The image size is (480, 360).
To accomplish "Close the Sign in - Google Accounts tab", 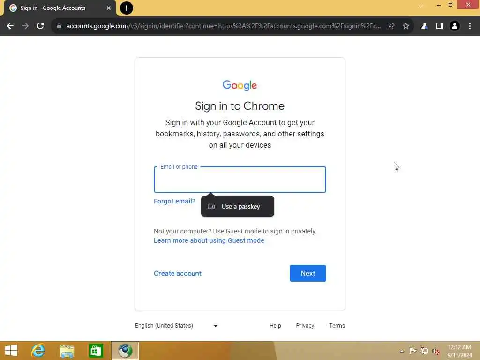I will [109, 8].
